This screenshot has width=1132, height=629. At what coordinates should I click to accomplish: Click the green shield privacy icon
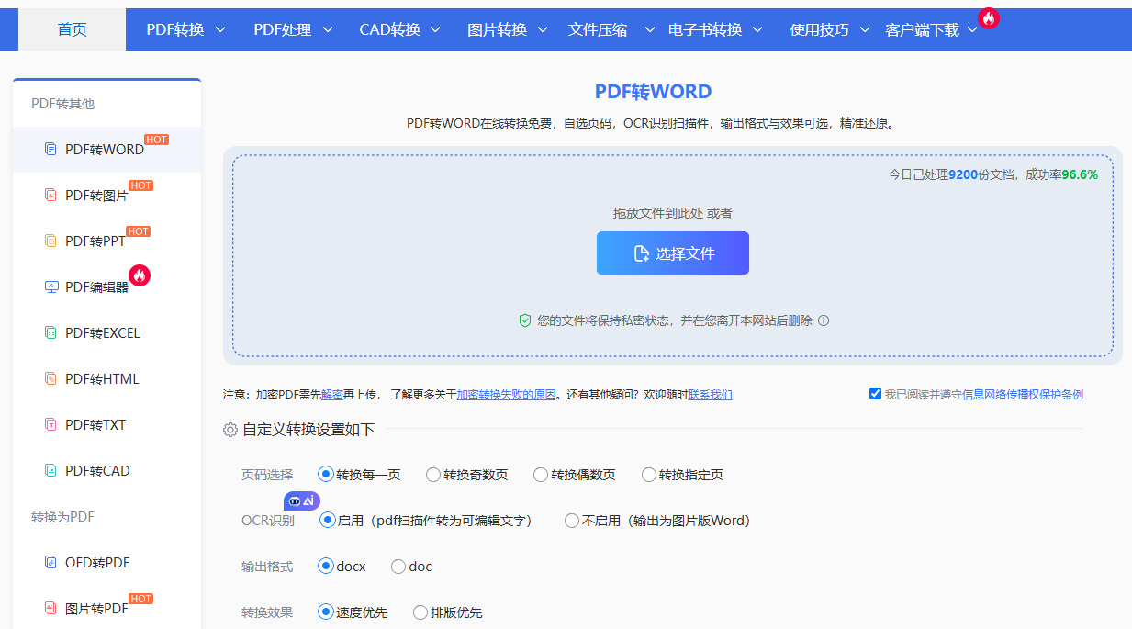click(525, 320)
